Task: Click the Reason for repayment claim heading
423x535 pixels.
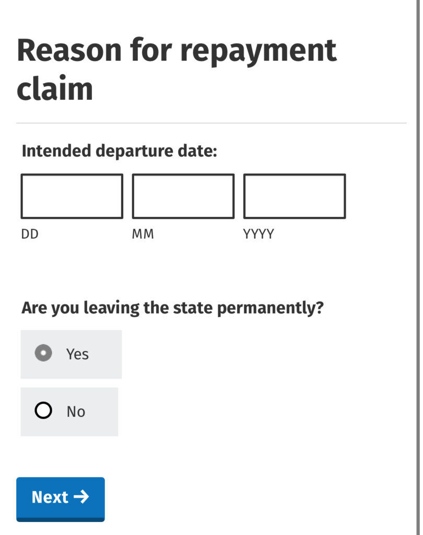Action: pyautogui.click(x=177, y=69)
